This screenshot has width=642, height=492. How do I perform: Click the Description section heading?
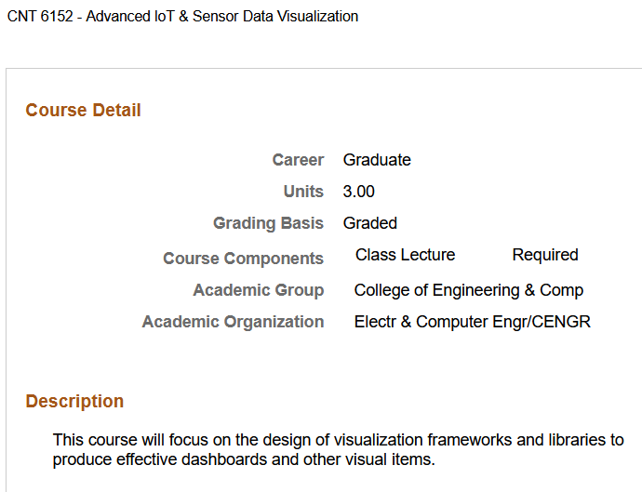74,402
